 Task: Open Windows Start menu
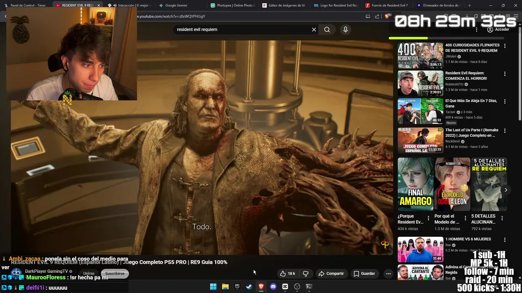[x=213, y=286]
